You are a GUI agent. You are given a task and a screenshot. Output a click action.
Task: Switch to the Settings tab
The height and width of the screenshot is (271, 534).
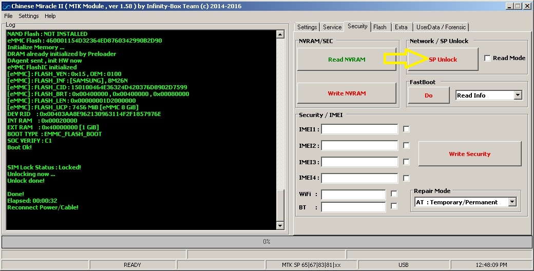[307, 27]
